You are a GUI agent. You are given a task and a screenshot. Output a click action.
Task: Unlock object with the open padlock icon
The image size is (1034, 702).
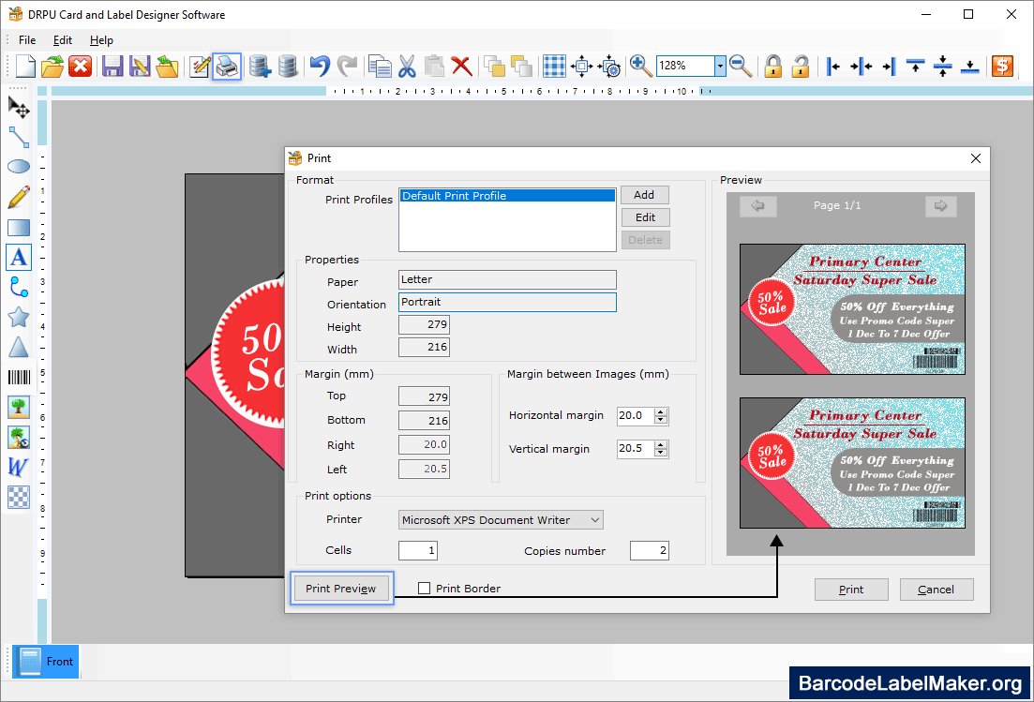[801, 66]
